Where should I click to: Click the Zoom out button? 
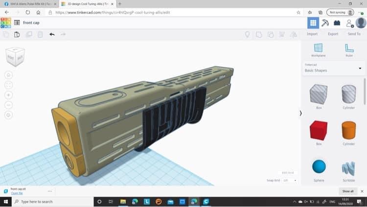point(9,105)
